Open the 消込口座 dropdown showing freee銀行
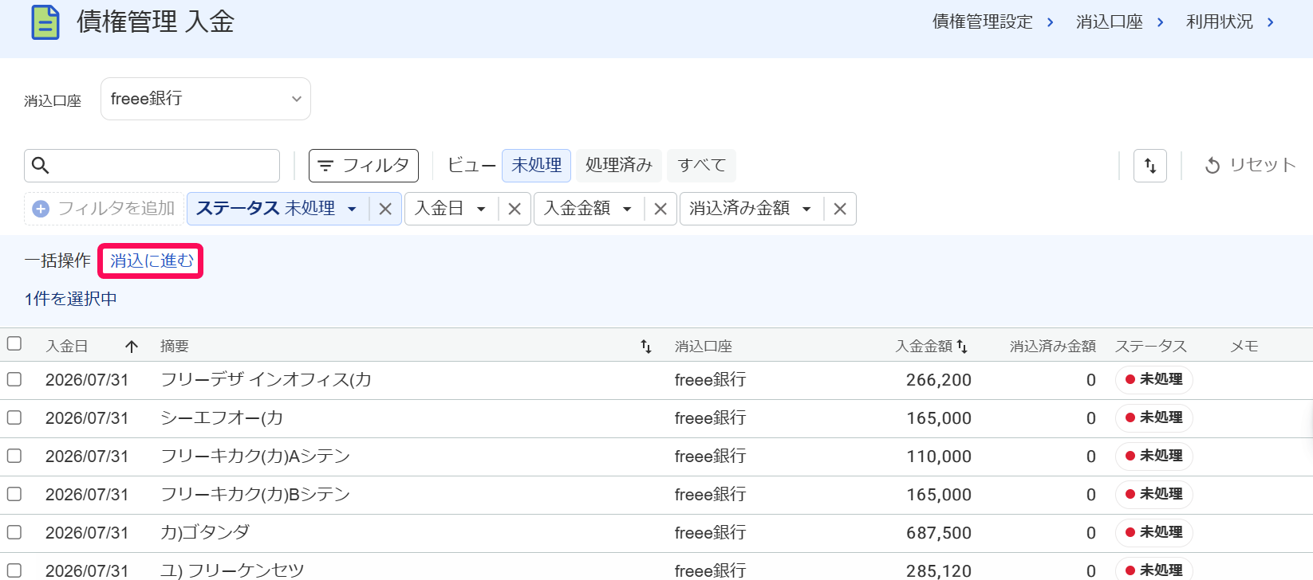Image resolution: width=1313 pixels, height=580 pixels. [206, 99]
